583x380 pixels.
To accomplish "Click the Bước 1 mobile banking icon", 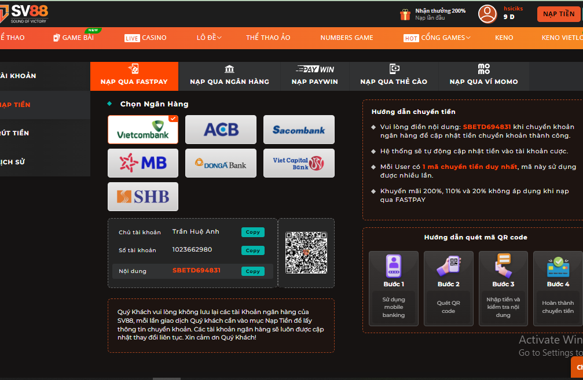I will pyautogui.click(x=393, y=266).
